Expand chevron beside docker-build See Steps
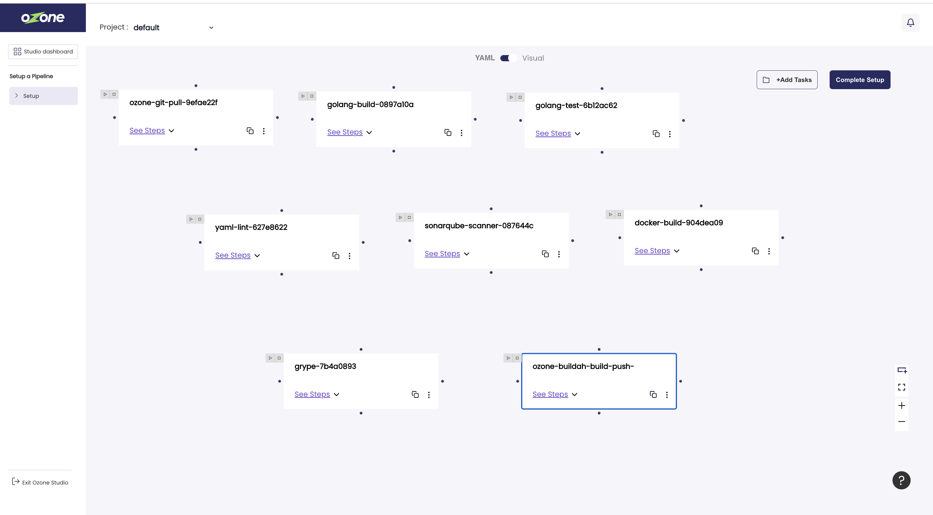Image resolution: width=933 pixels, height=515 pixels. coord(677,251)
